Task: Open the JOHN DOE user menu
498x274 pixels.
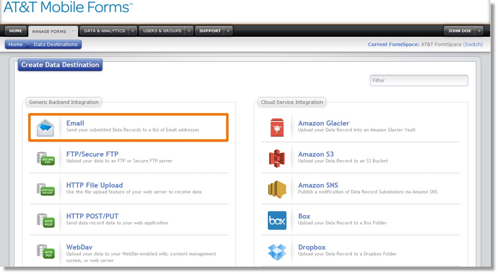Action: (x=460, y=31)
